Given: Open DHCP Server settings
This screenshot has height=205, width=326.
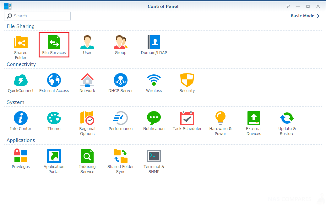Looking at the screenshot, I should [x=120, y=83].
